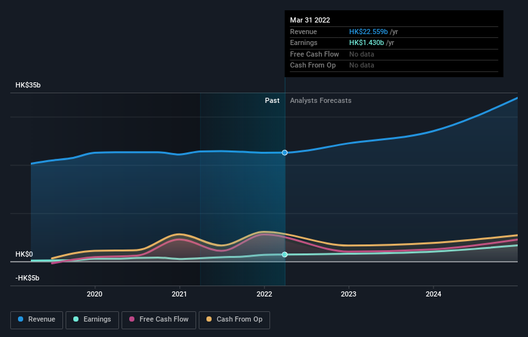Toggle the Free Cash Flow legend button
The image size is (528, 337).
pyautogui.click(x=159, y=320)
